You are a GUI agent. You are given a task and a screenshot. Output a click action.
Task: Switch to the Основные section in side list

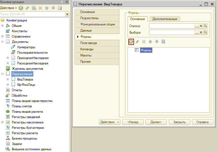click(97, 12)
